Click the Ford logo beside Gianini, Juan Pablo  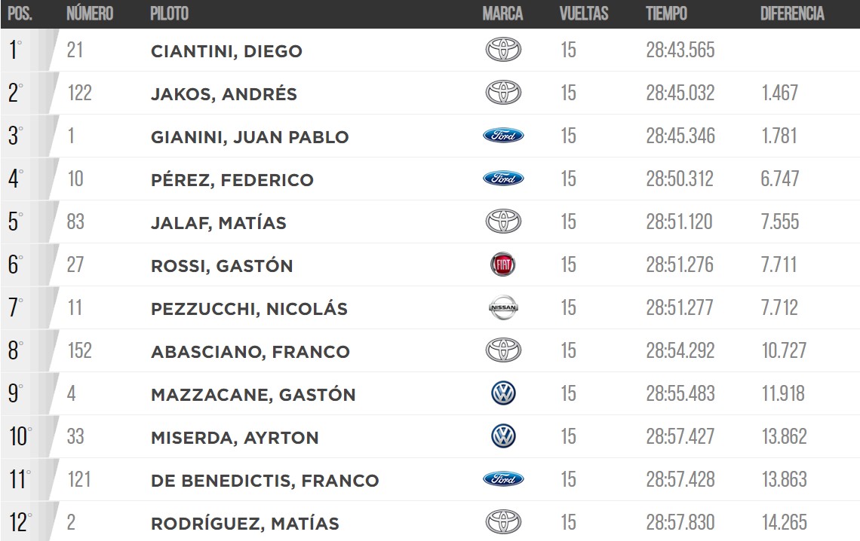coord(503,136)
